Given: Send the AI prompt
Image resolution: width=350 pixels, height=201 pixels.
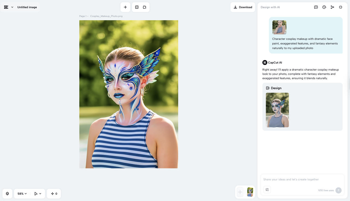Looking at the screenshot, I should pos(339,190).
